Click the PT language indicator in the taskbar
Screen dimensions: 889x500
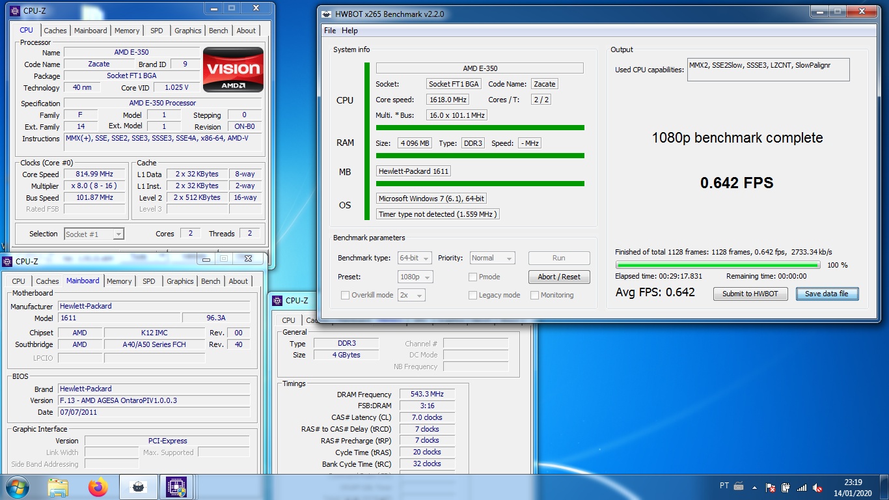pos(724,486)
